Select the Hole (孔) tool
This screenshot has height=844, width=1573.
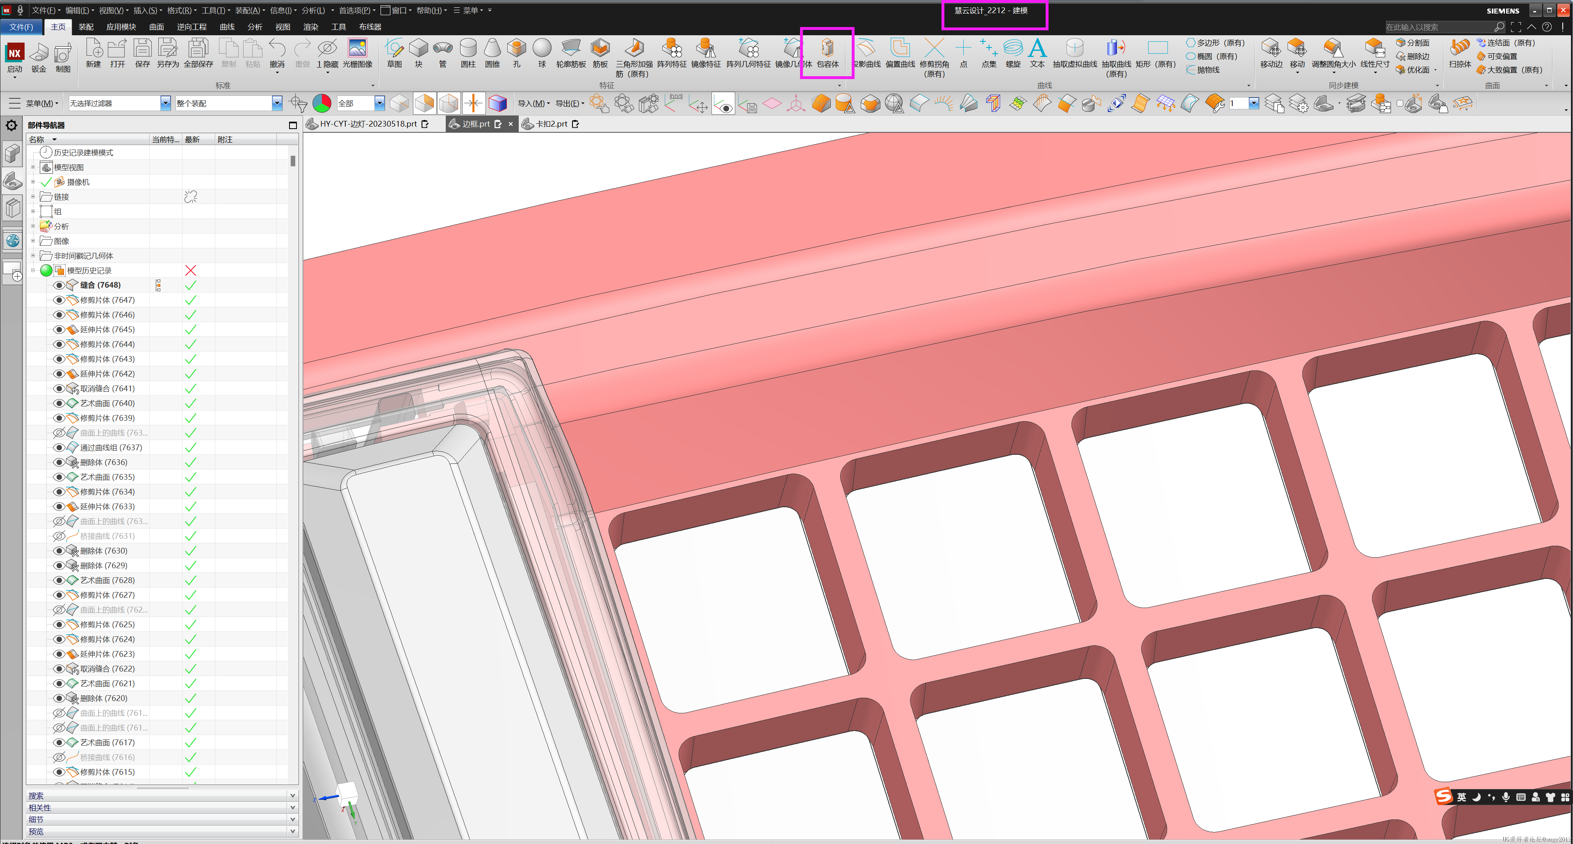(517, 53)
